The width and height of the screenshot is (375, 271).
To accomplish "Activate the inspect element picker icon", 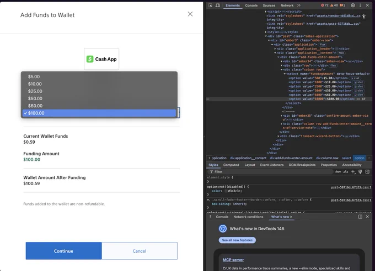I will tap(210, 6).
